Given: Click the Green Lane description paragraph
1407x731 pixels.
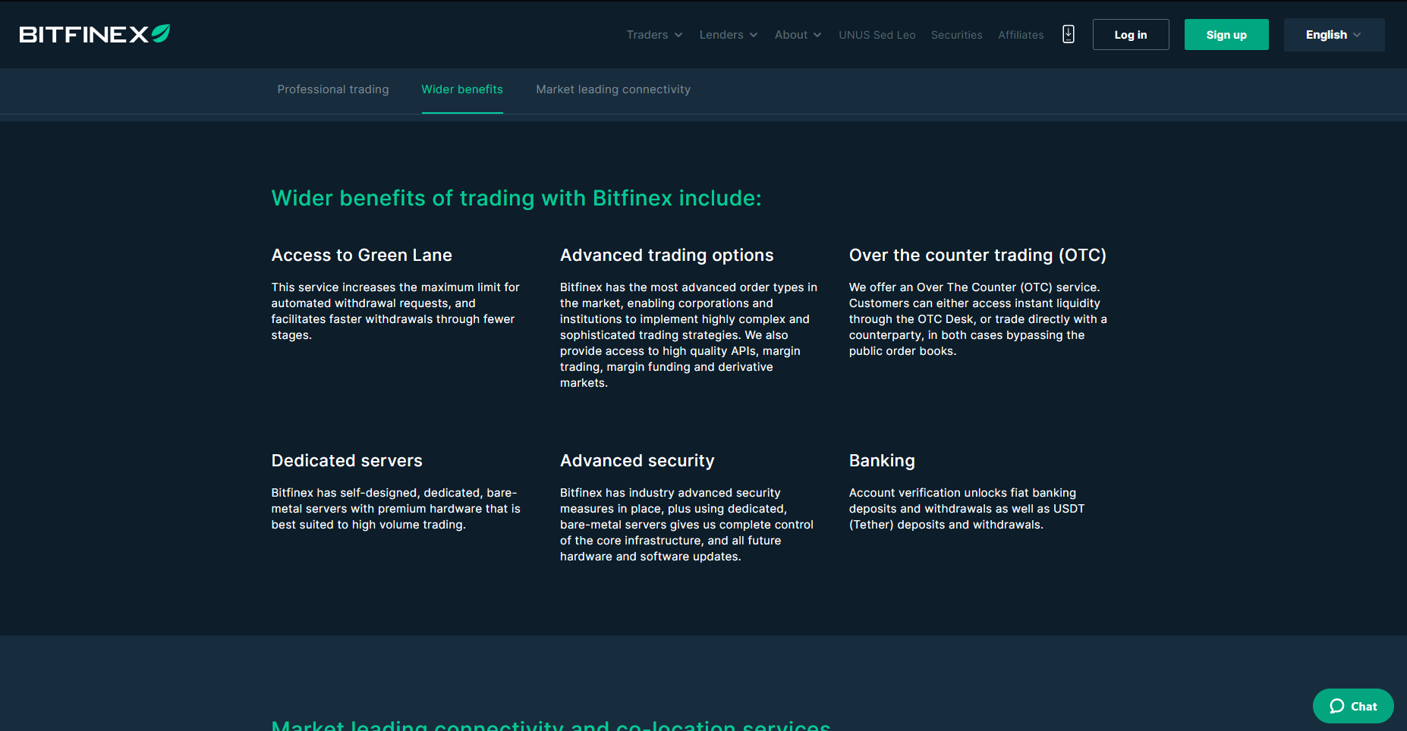Looking at the screenshot, I should (x=395, y=311).
